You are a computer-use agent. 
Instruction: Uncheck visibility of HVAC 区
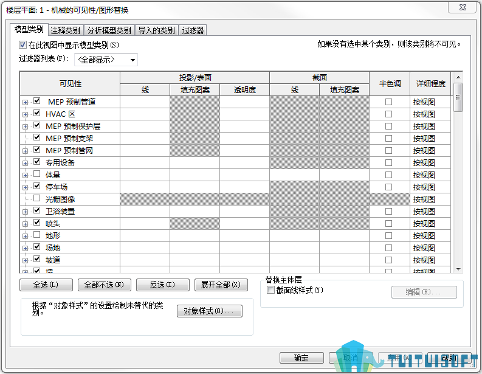[x=37, y=113]
